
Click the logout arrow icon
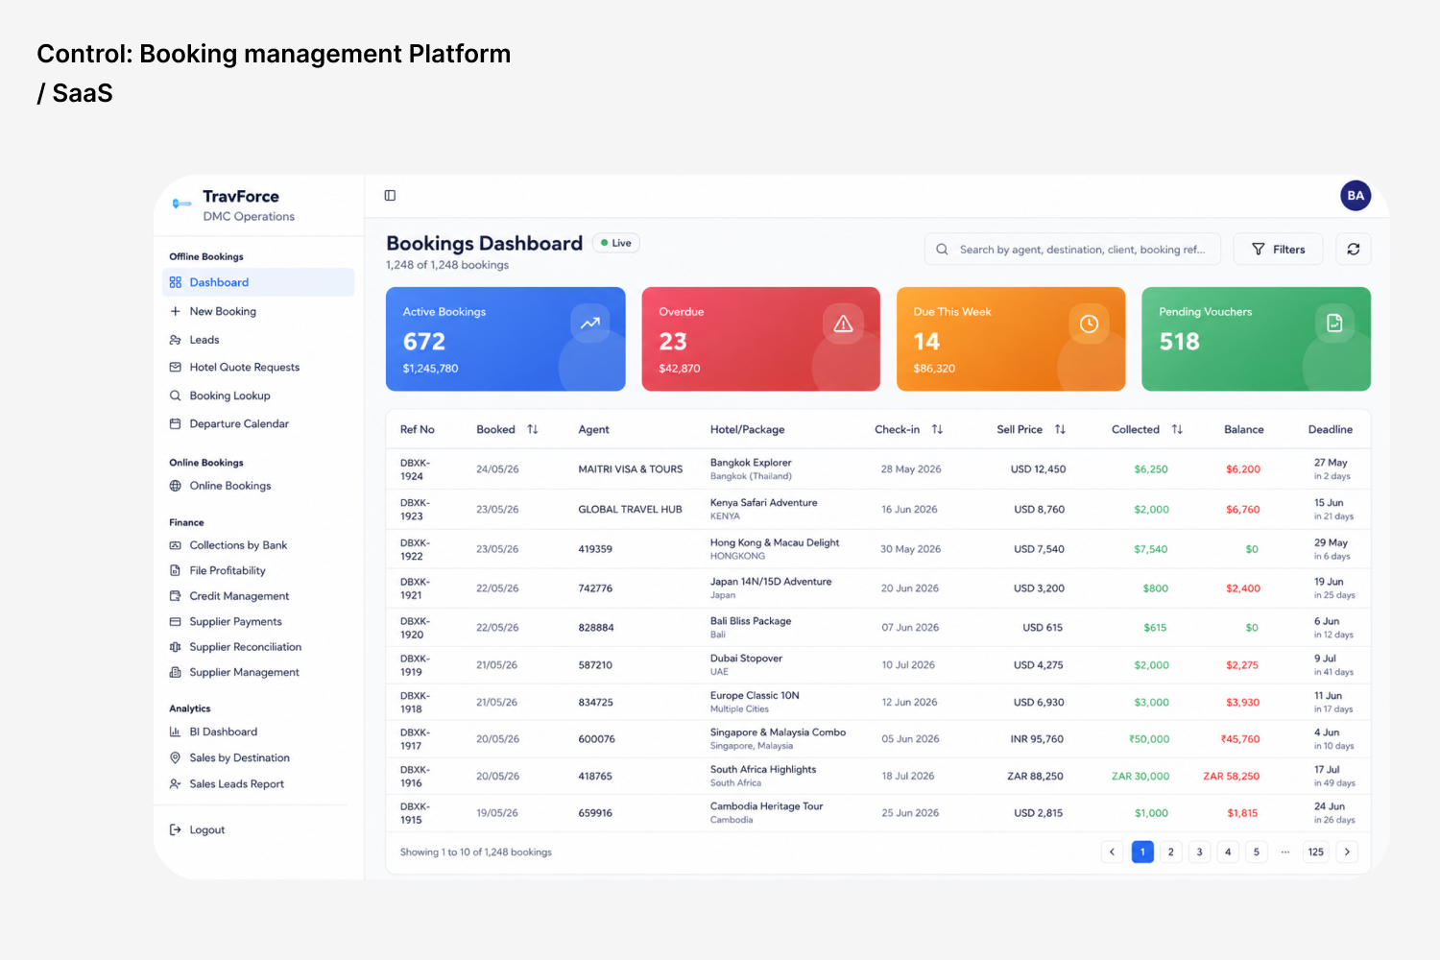176,829
